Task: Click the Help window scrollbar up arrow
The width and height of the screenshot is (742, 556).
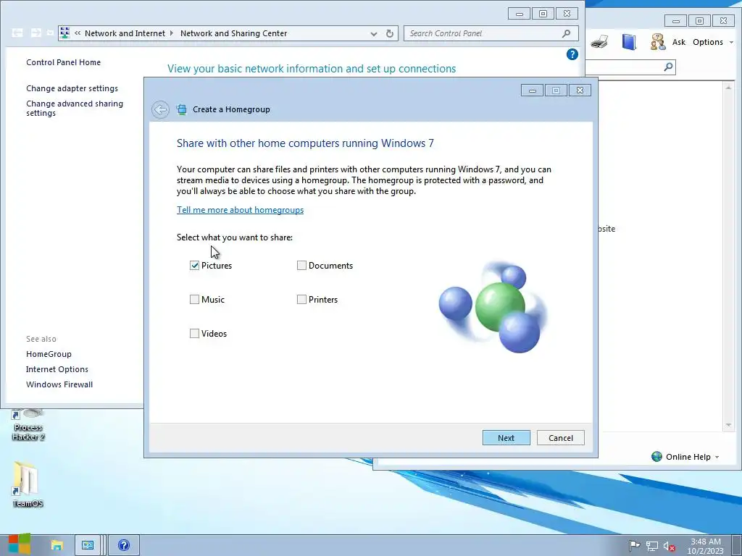Action: click(728, 88)
